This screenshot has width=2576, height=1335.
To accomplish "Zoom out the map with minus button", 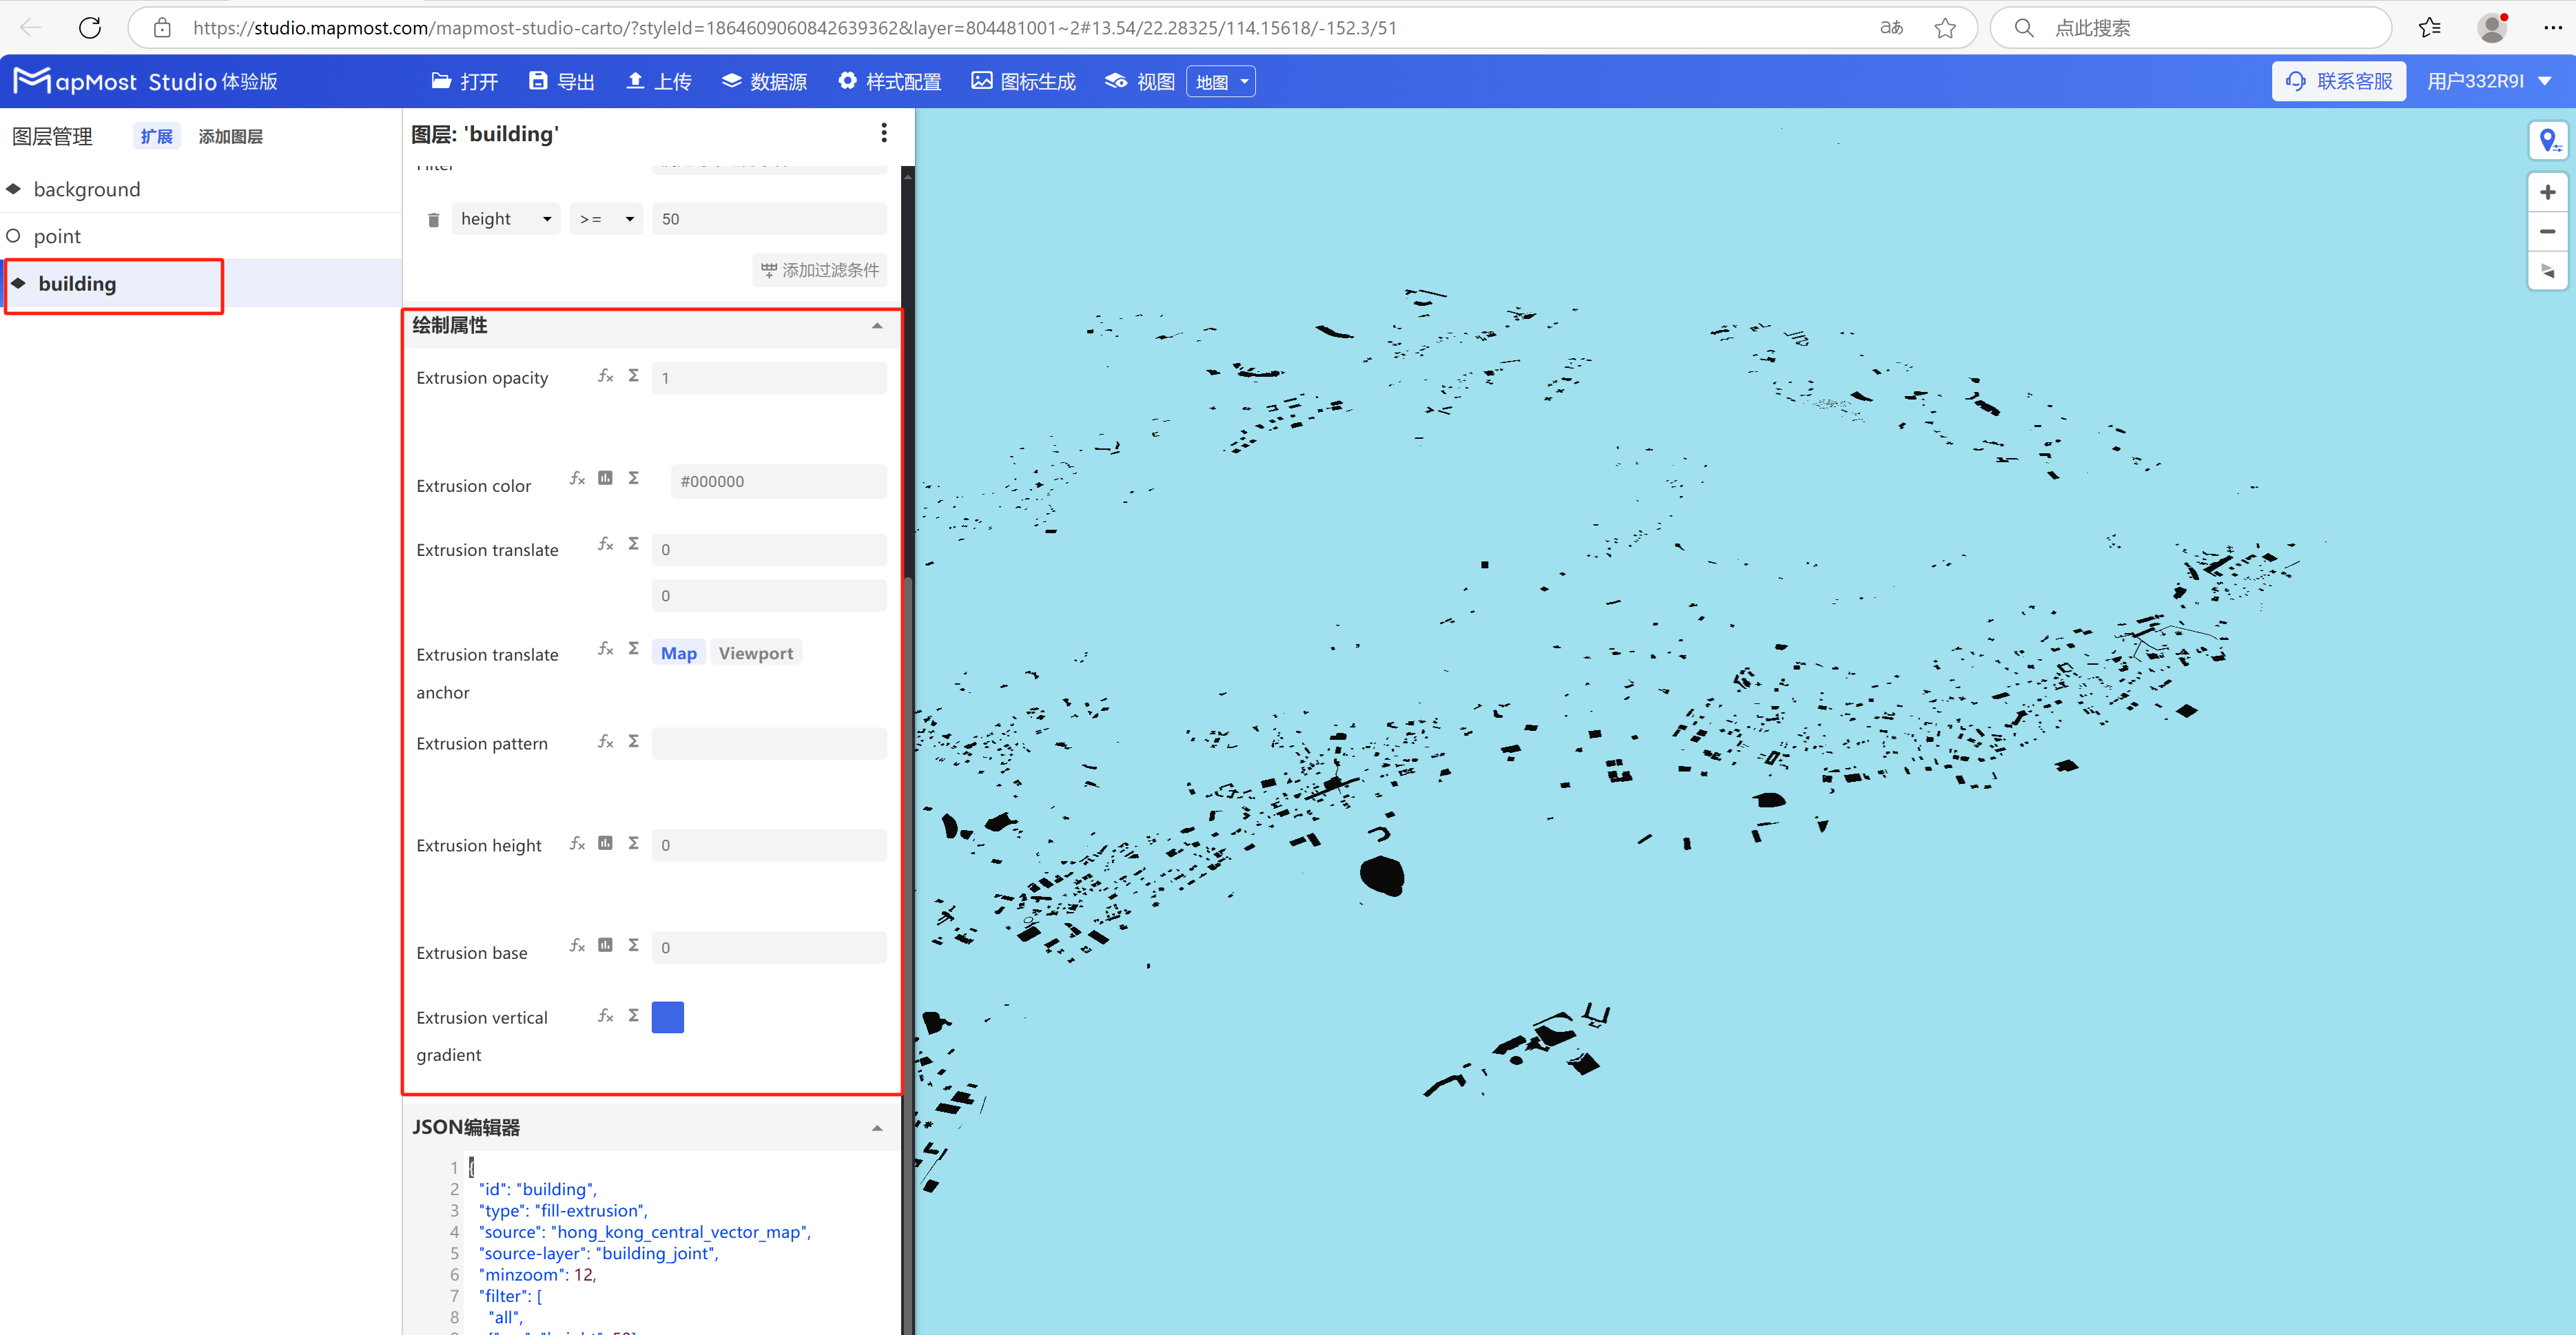I will pyautogui.click(x=2547, y=231).
